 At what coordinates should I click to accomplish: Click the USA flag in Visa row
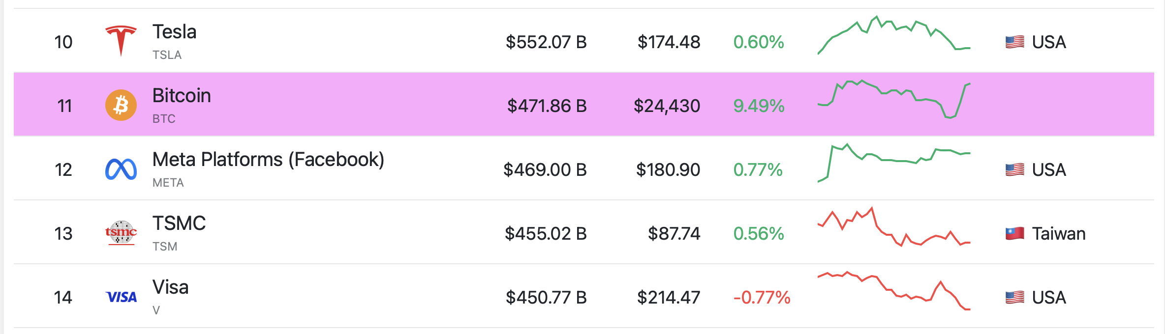(1014, 297)
